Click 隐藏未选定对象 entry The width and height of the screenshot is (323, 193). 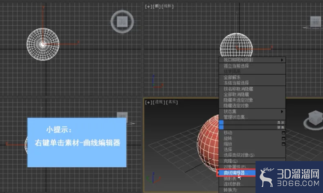[x=238, y=100]
